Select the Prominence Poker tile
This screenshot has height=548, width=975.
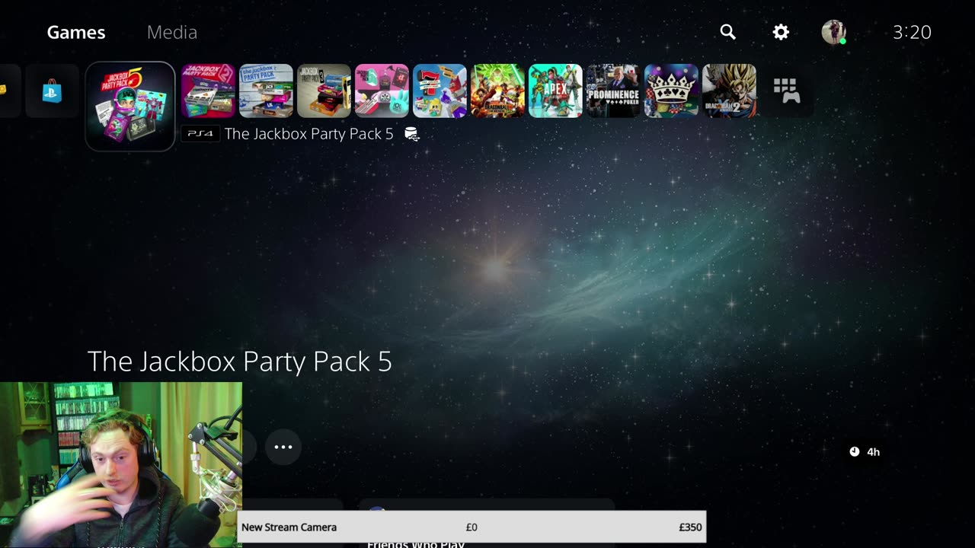pos(613,91)
